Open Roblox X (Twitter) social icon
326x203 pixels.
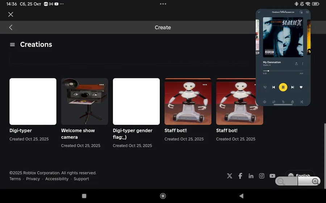click(230, 176)
